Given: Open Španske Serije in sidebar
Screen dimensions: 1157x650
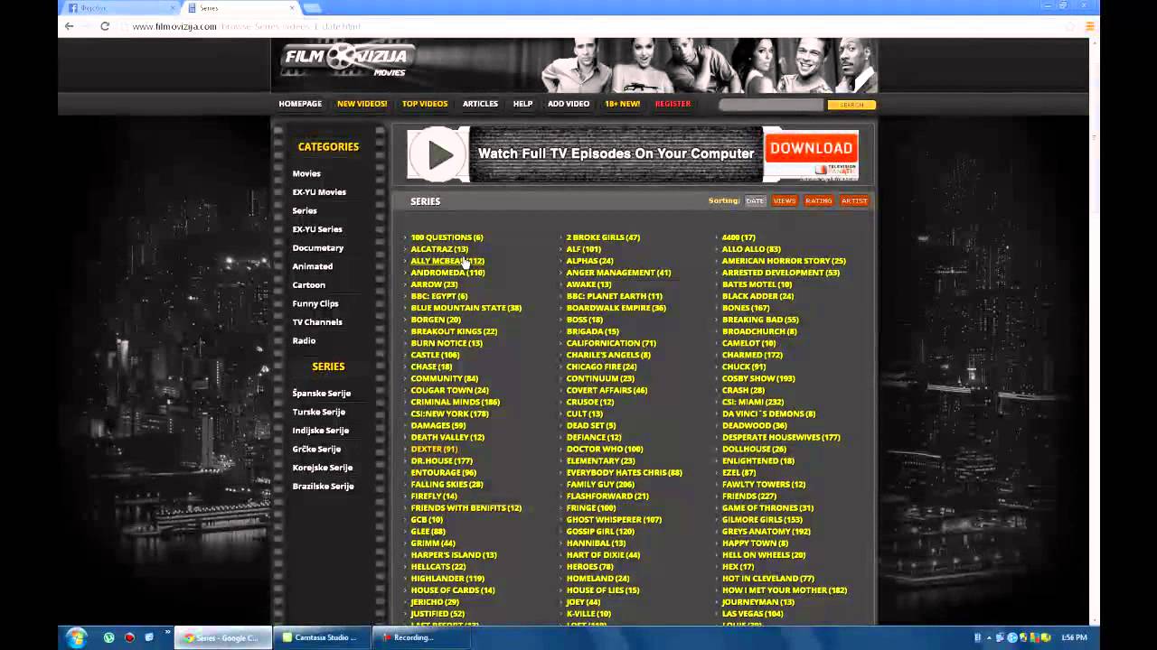Looking at the screenshot, I should click(322, 394).
